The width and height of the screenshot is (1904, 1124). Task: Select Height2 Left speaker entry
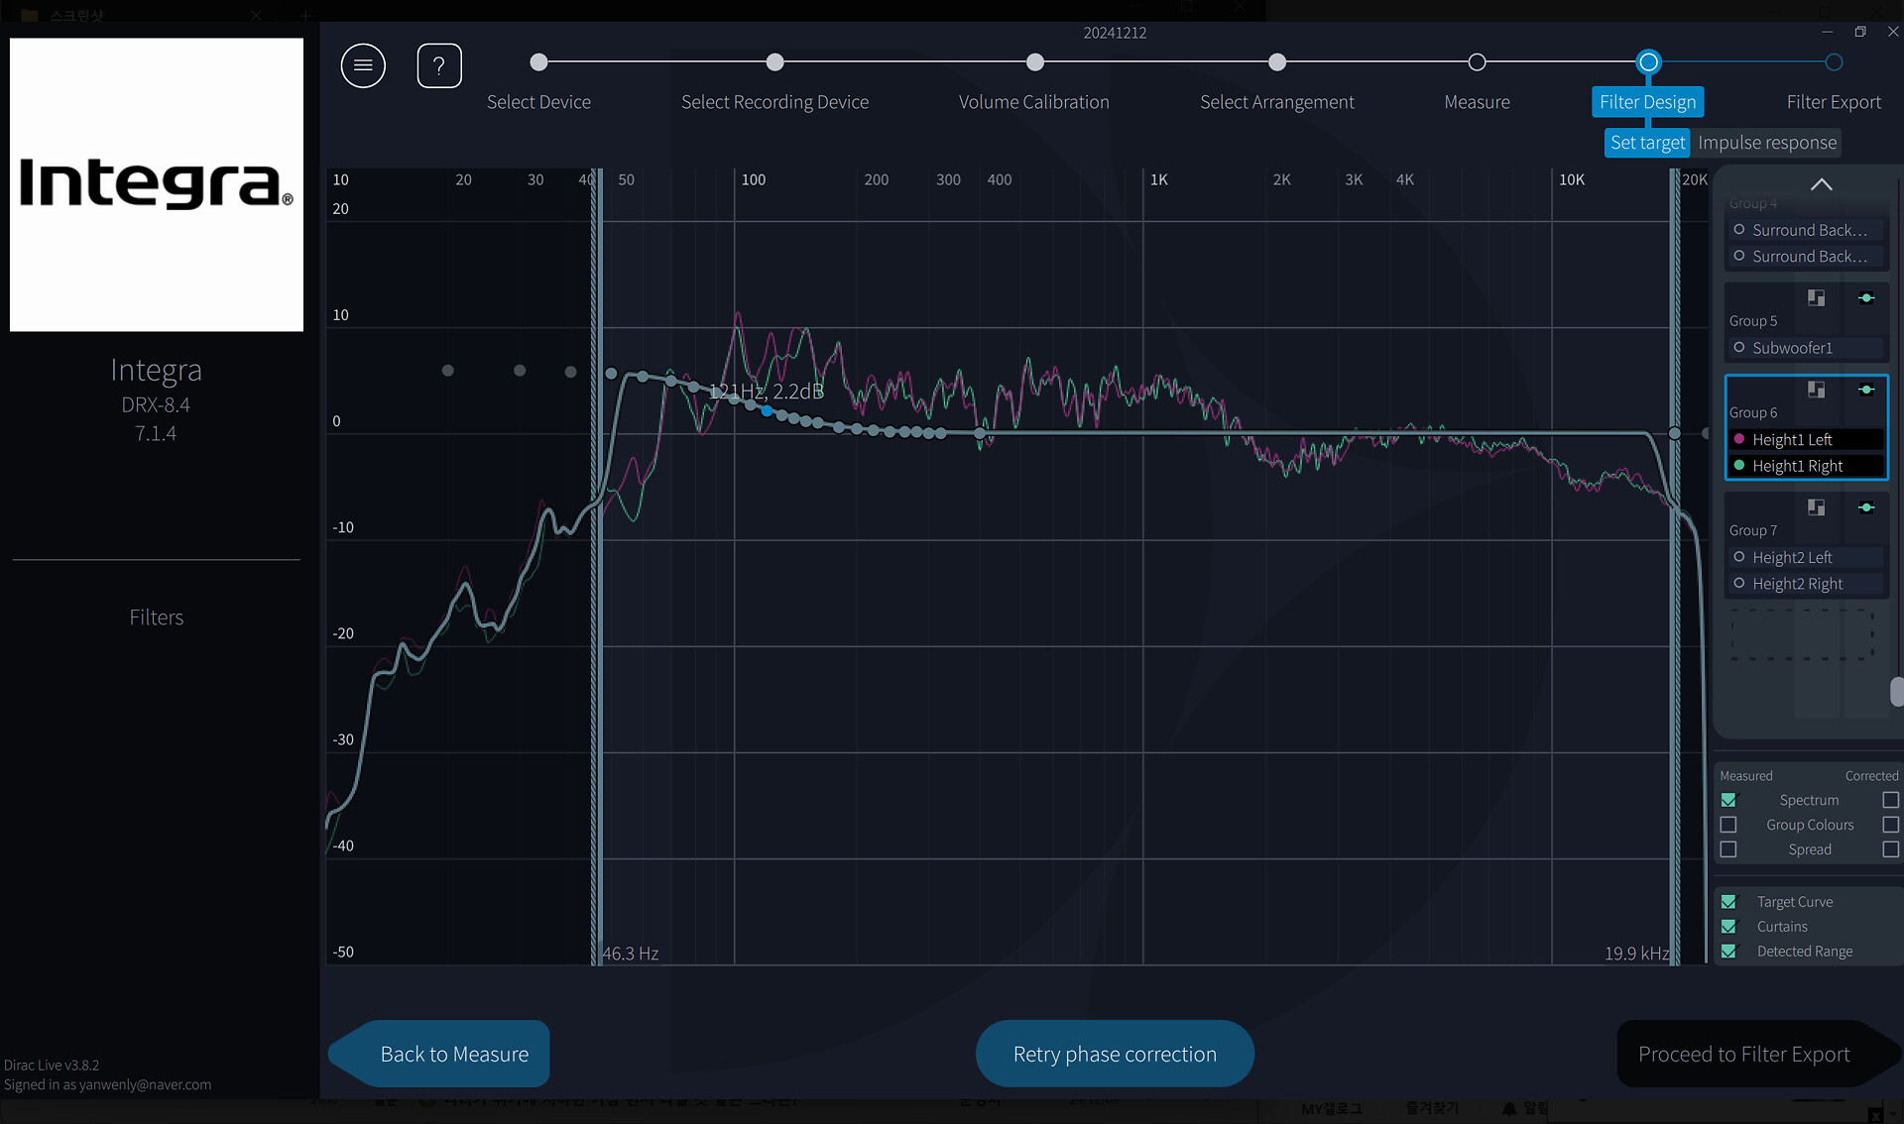1792,557
